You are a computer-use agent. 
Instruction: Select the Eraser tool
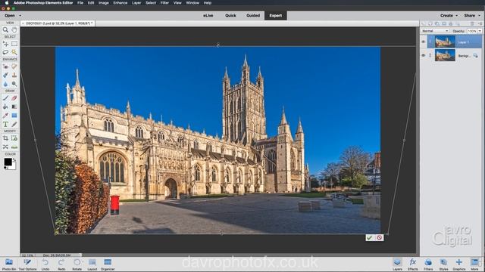tap(14, 98)
